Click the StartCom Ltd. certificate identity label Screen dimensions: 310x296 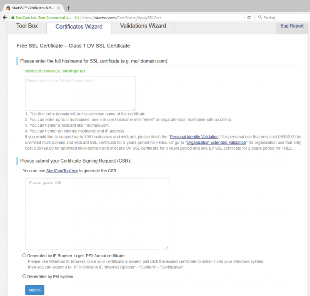(43, 18)
